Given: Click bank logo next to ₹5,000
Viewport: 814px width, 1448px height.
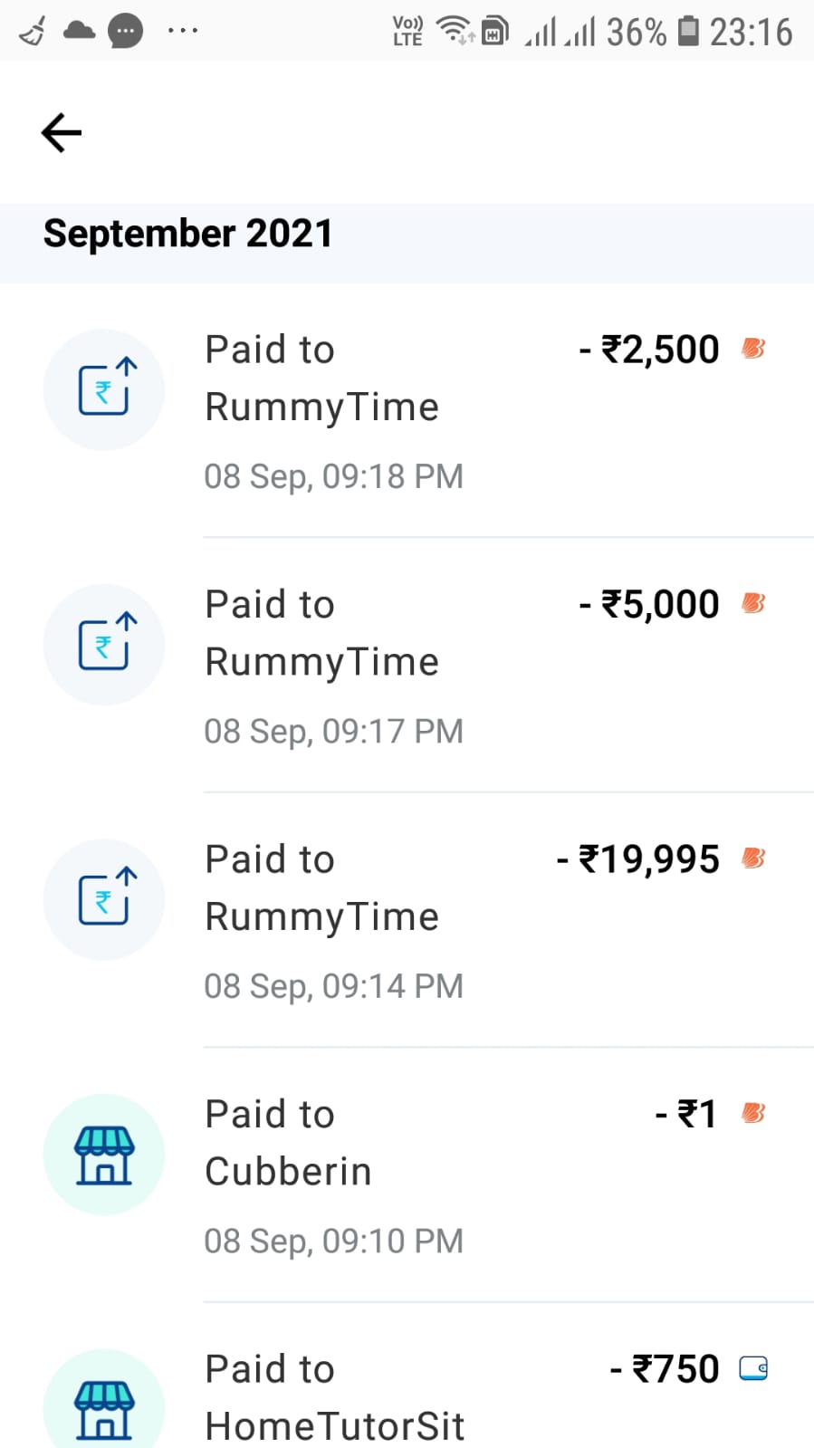Looking at the screenshot, I should click(x=753, y=603).
